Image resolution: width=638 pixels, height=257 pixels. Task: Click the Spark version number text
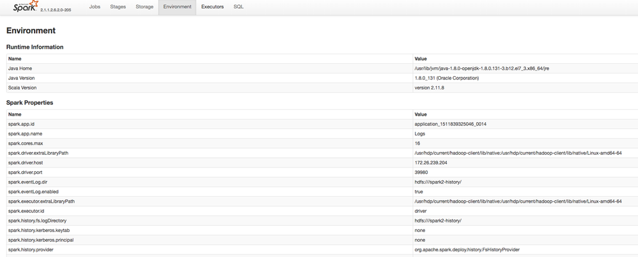click(56, 10)
